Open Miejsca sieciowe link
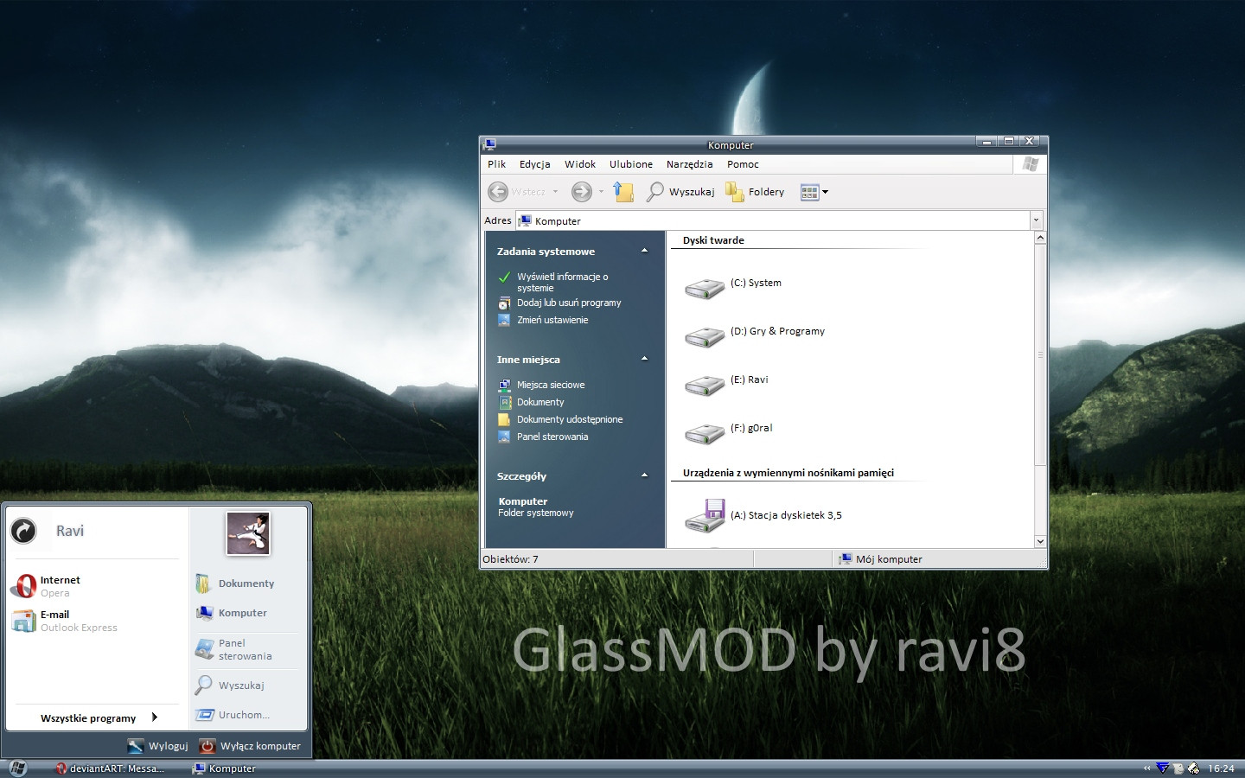Screen dimensions: 1245x778 (551, 385)
